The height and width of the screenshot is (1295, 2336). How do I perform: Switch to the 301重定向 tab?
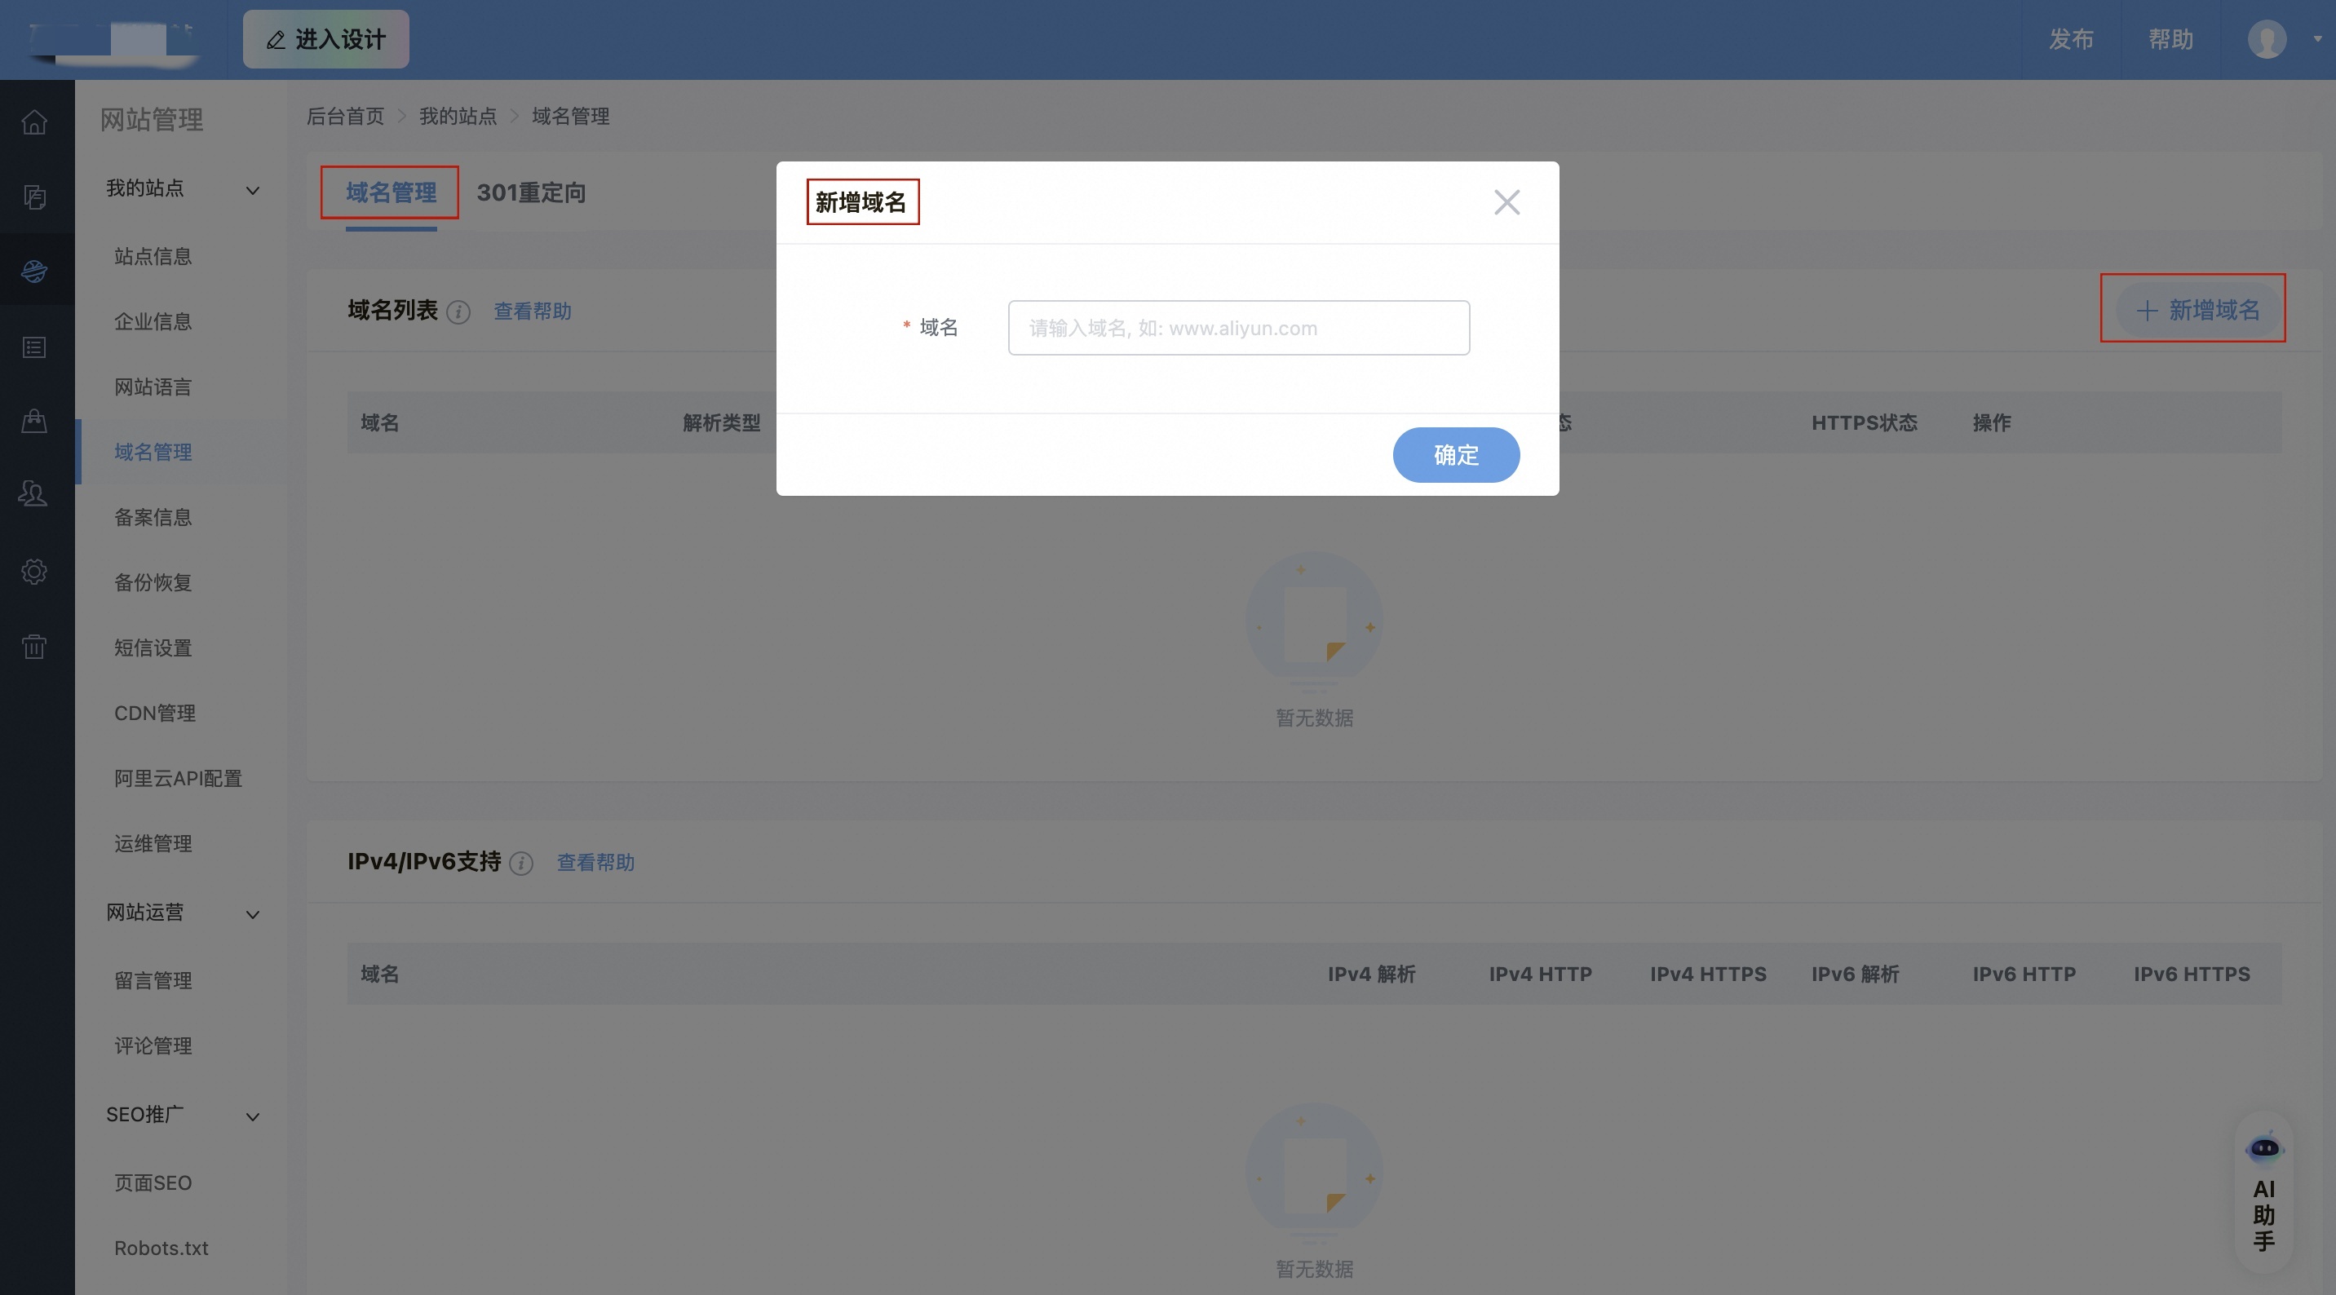[x=532, y=192]
